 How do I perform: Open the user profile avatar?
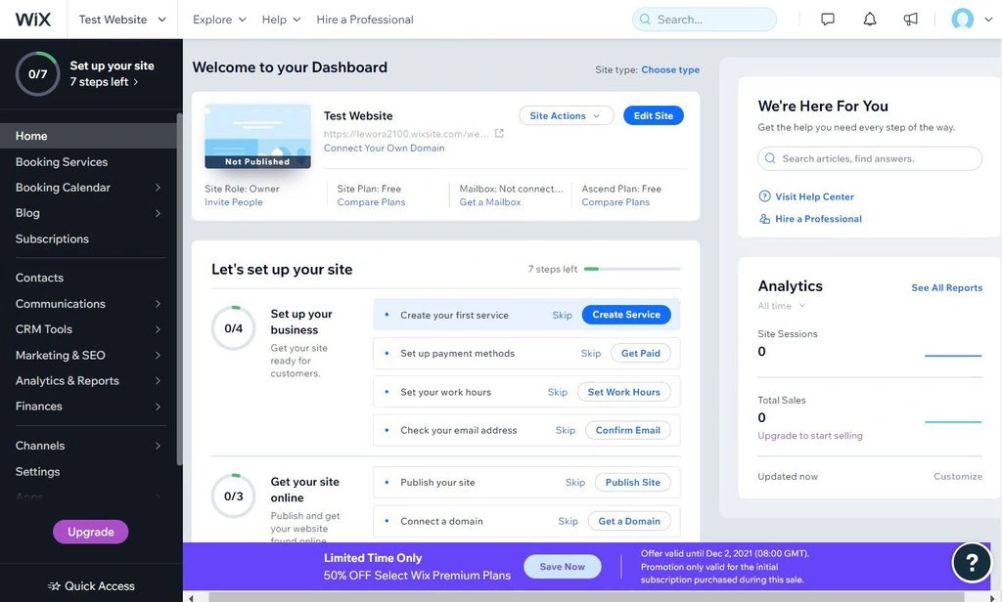tap(963, 20)
